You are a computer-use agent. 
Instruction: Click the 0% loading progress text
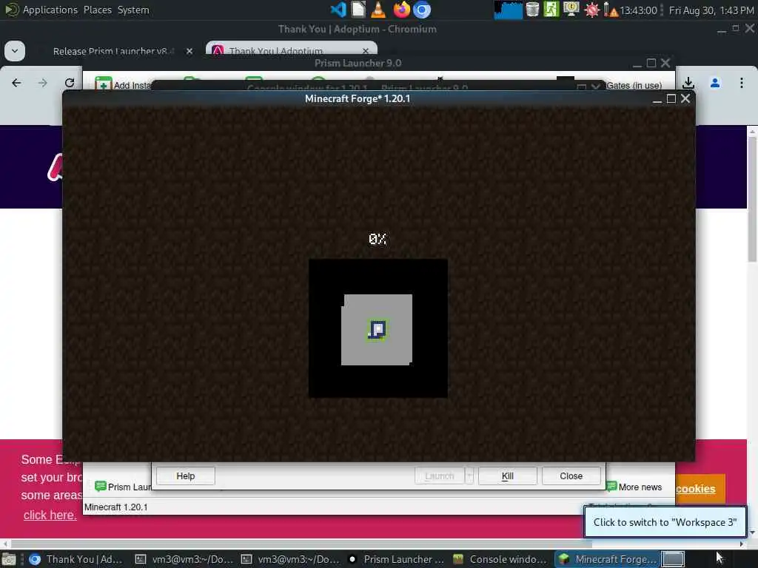coord(378,239)
